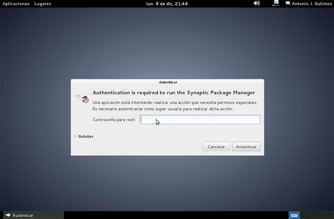Open the volume speaker icon in top panel
This screenshot has height=219, width=334.
tap(257, 3)
